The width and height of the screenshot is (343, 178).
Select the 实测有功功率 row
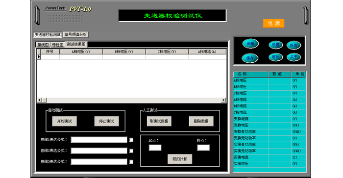(x=269, y=145)
